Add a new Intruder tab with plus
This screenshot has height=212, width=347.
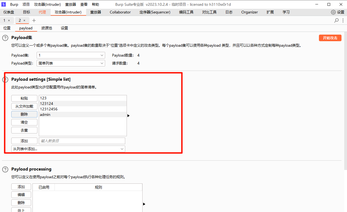pos(34,20)
